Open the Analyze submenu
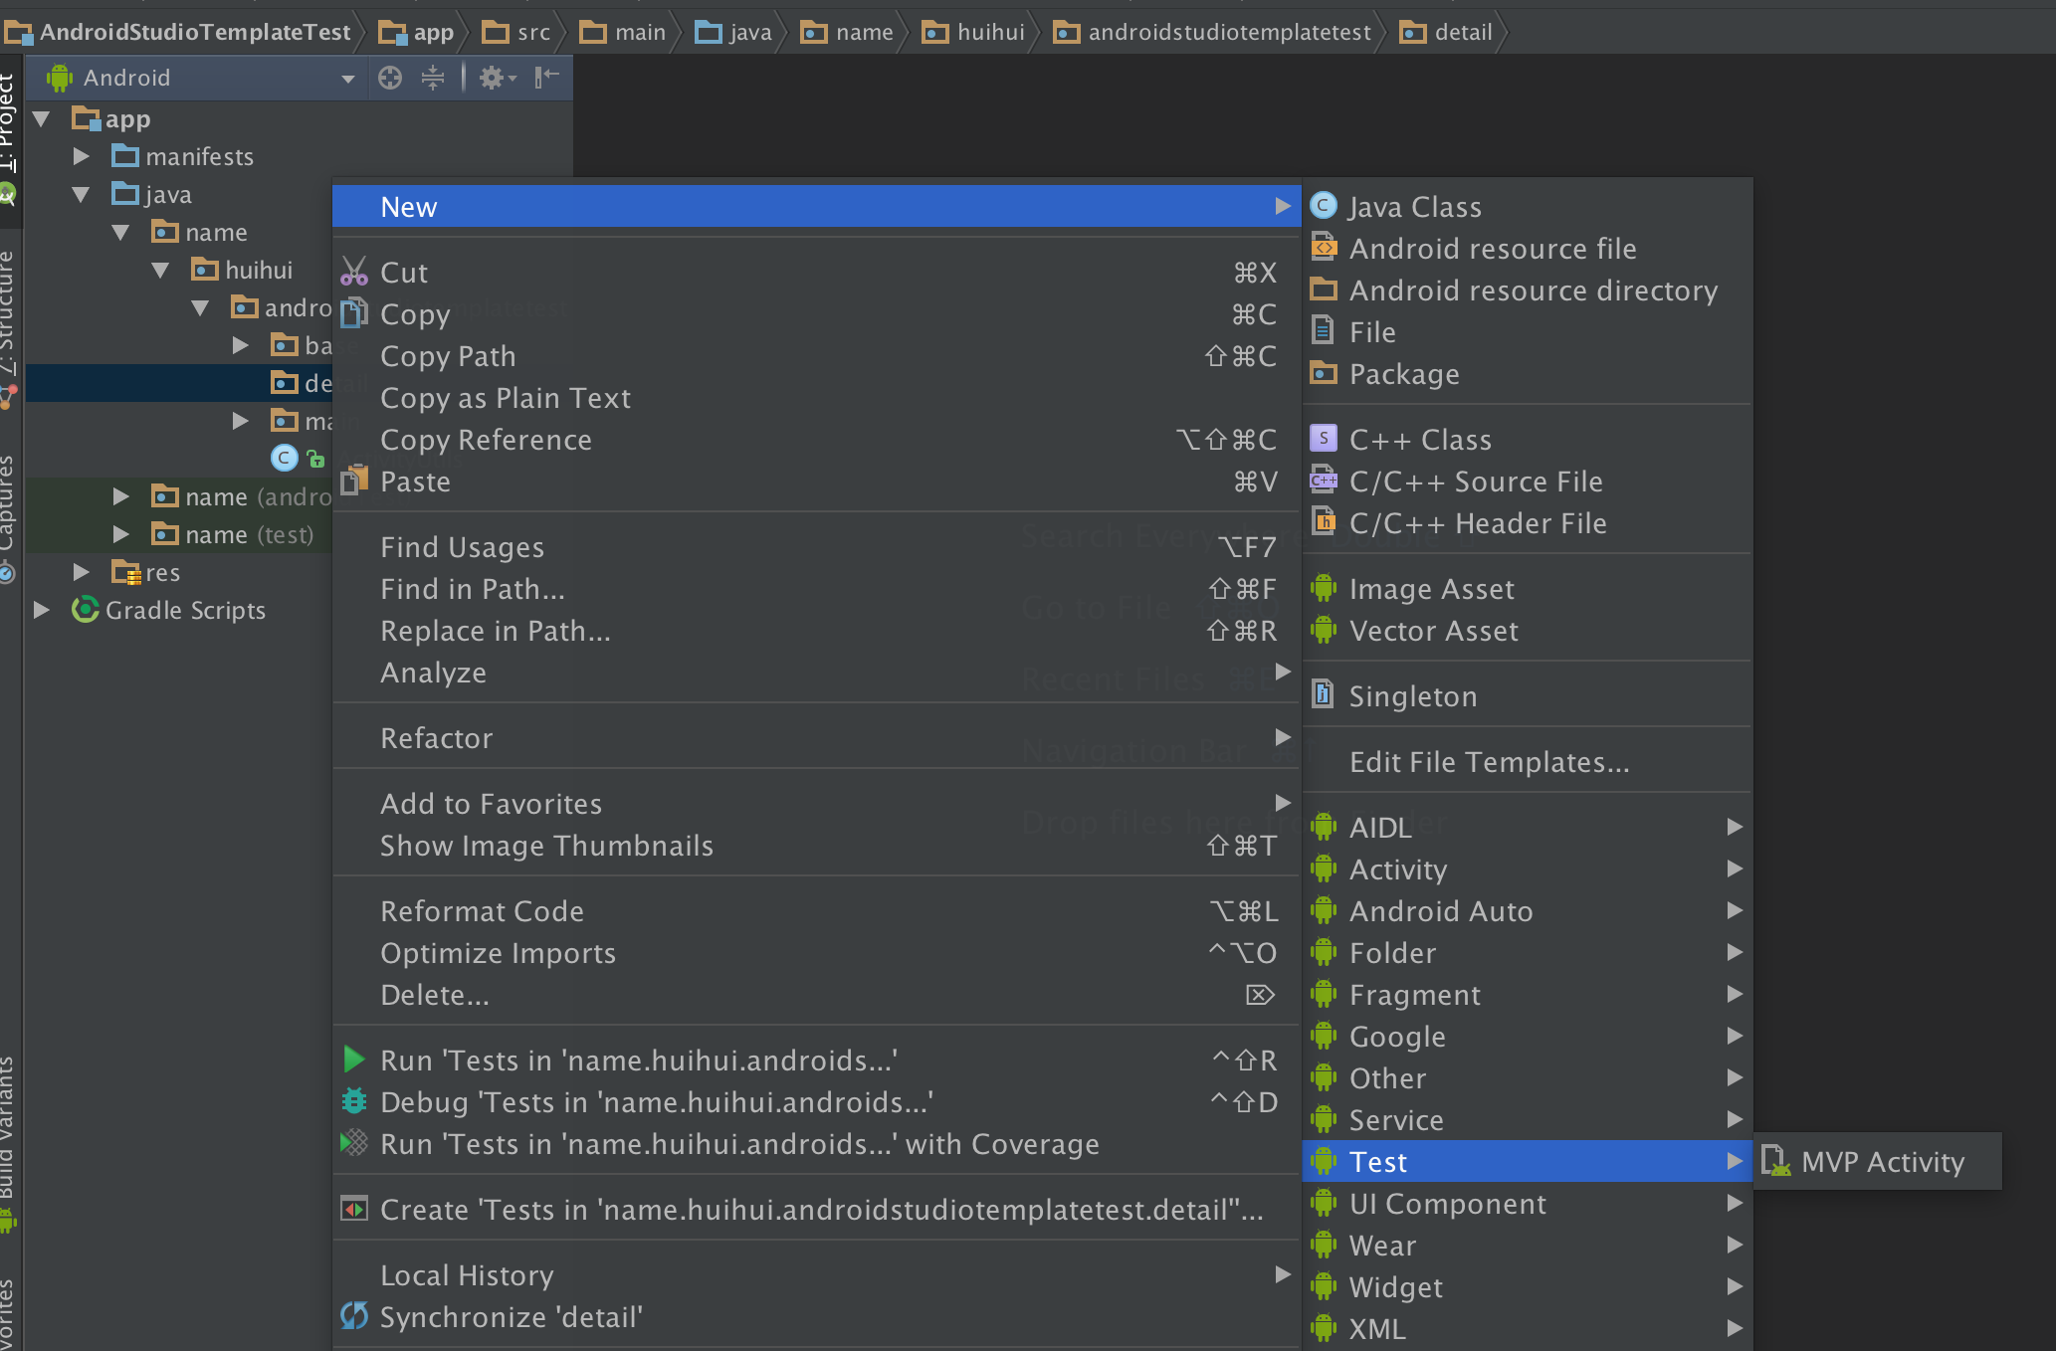 pos(816,673)
